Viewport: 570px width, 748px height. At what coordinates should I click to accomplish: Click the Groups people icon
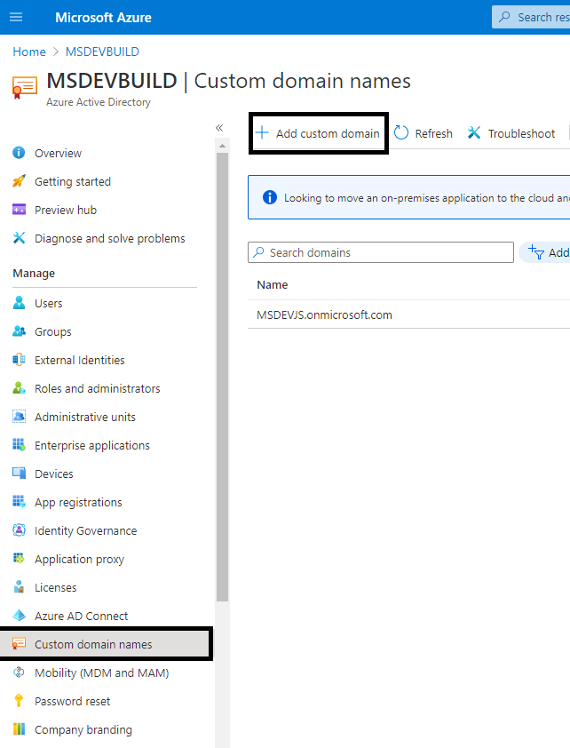19,331
